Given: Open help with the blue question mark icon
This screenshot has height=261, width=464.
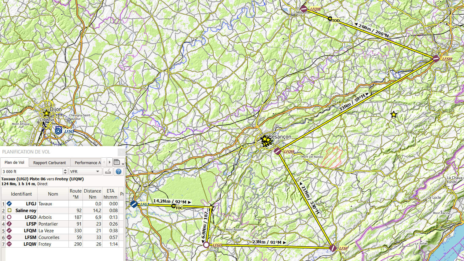Looking at the screenshot, I should click(119, 171).
